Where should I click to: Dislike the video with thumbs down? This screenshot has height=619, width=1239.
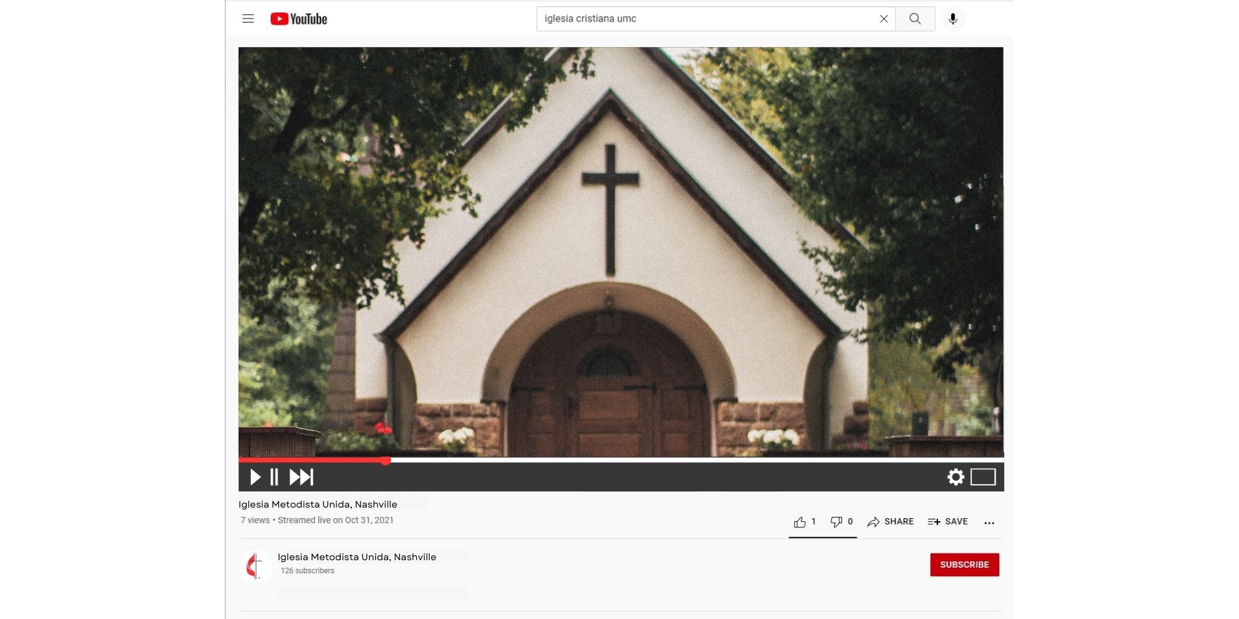tap(836, 522)
